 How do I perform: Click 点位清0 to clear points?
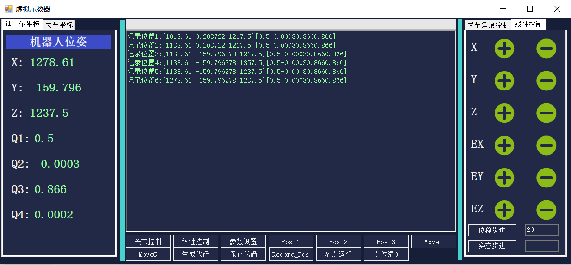pos(386,254)
